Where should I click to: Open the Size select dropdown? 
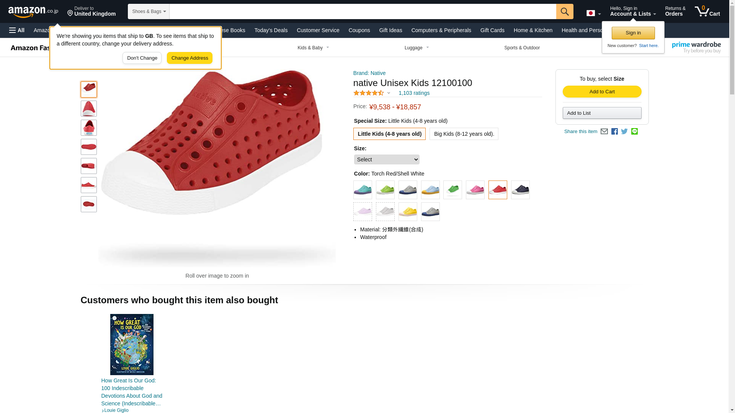(x=387, y=159)
